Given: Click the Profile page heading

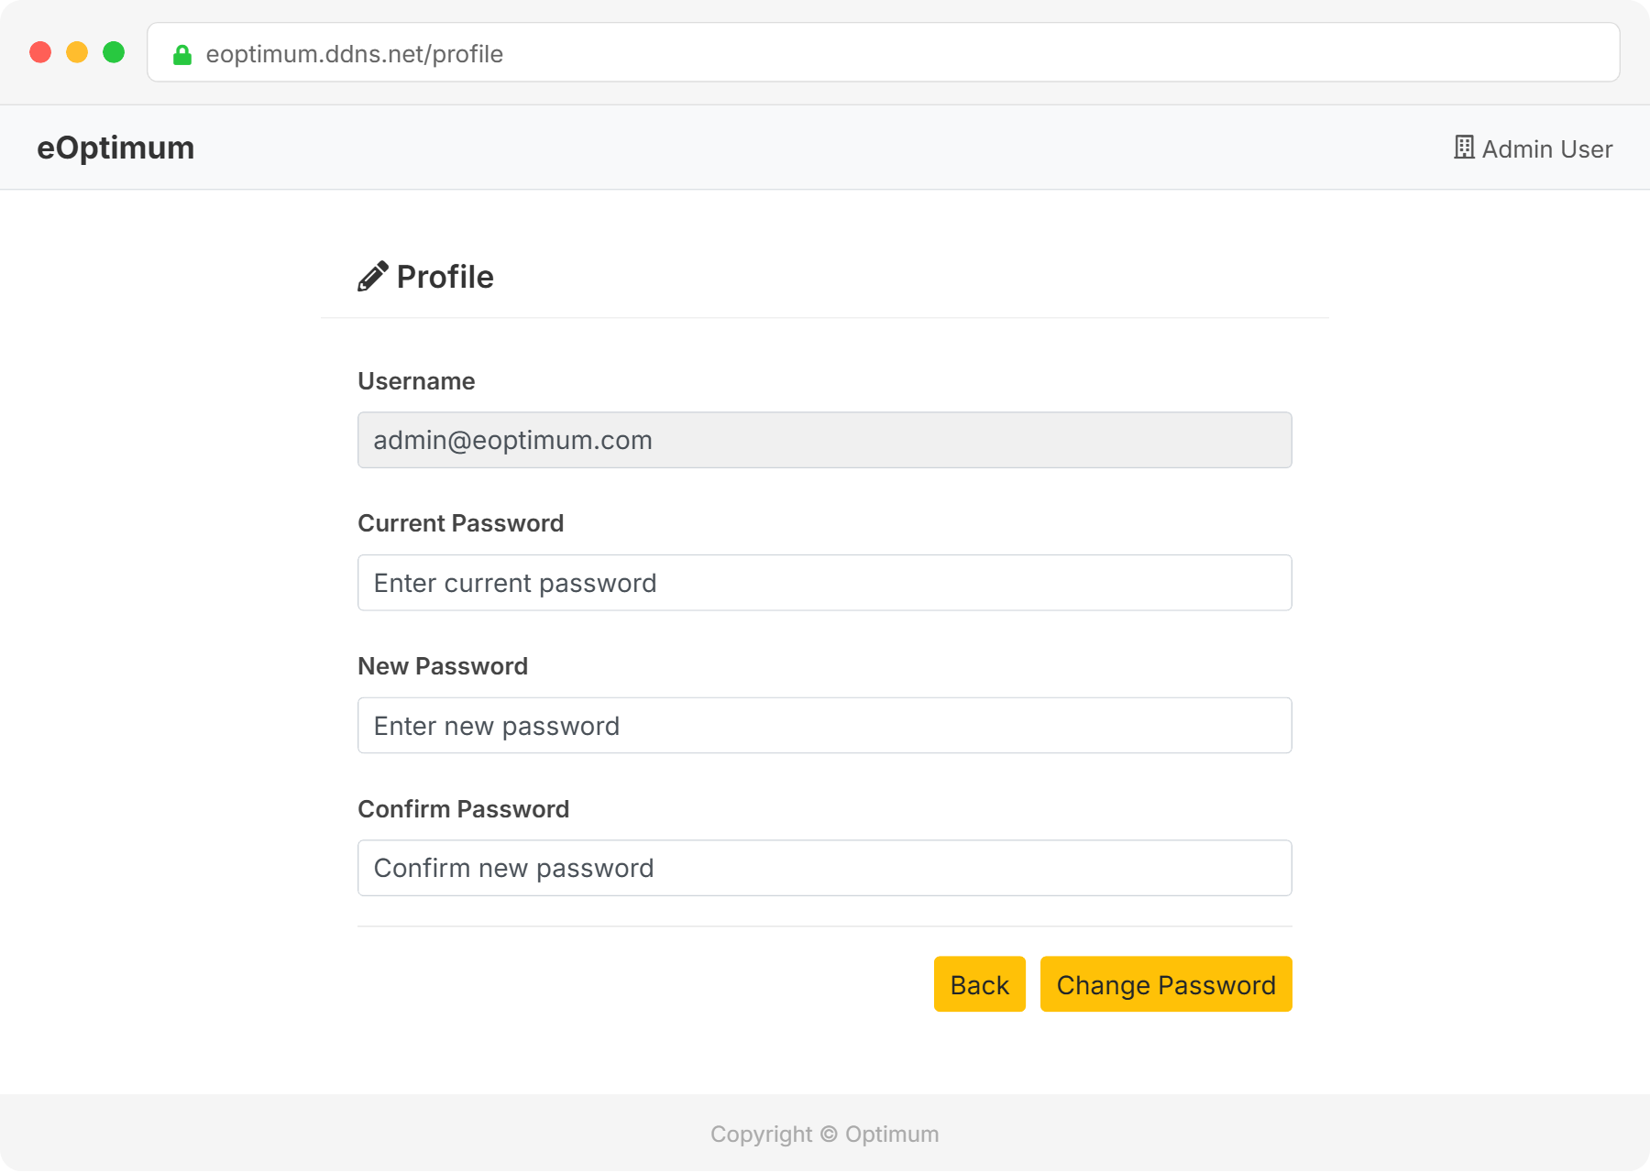Looking at the screenshot, I should click(445, 277).
